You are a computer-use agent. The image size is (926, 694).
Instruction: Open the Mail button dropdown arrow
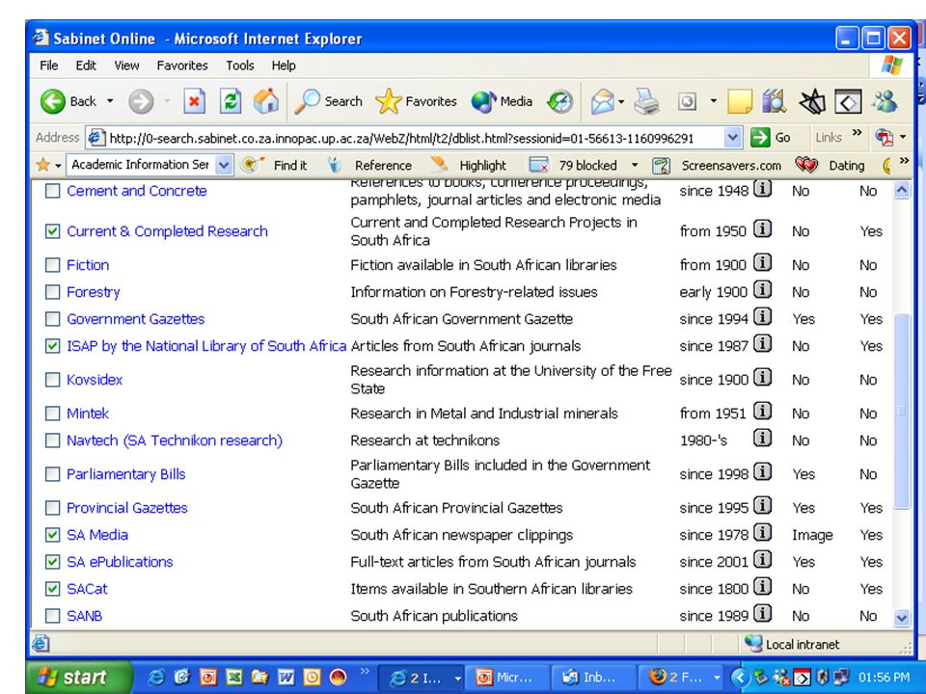click(621, 101)
